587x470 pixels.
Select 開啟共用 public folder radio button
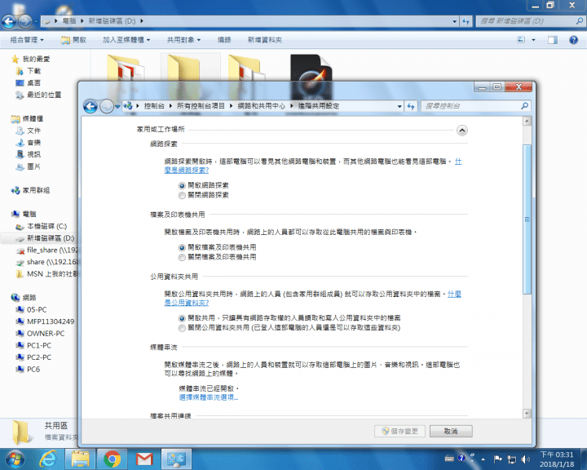tap(182, 318)
